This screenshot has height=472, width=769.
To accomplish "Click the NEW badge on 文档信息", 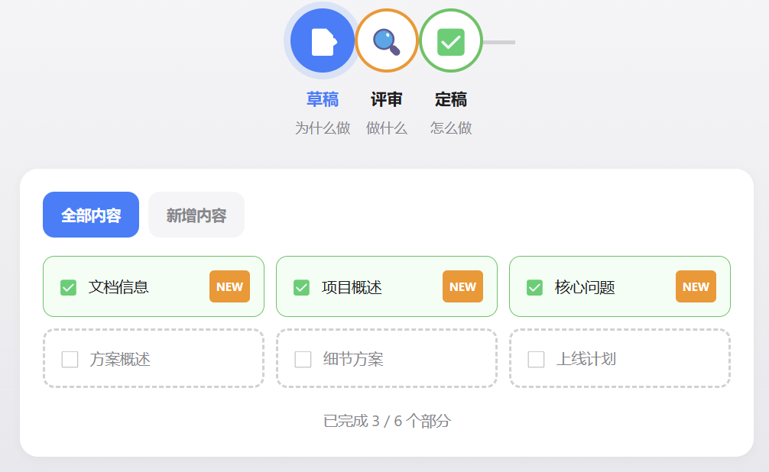I will [229, 286].
